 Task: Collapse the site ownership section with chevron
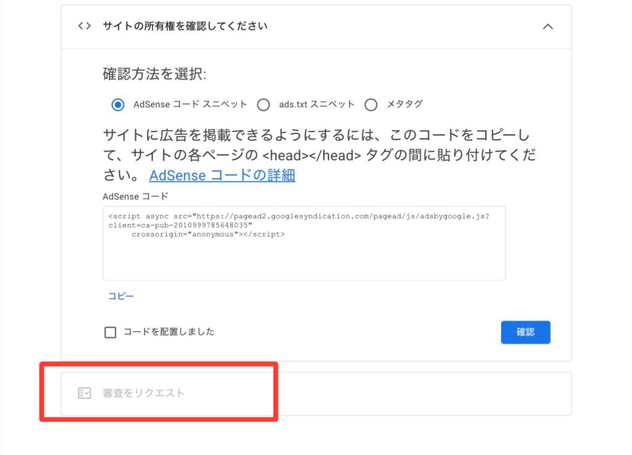tap(547, 27)
